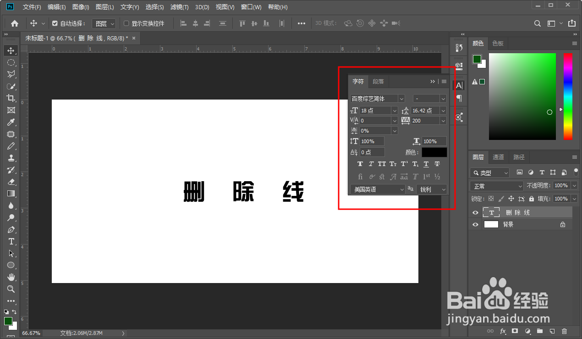
Task: Hide the 背景 layer with eye icon
Action: [475, 224]
